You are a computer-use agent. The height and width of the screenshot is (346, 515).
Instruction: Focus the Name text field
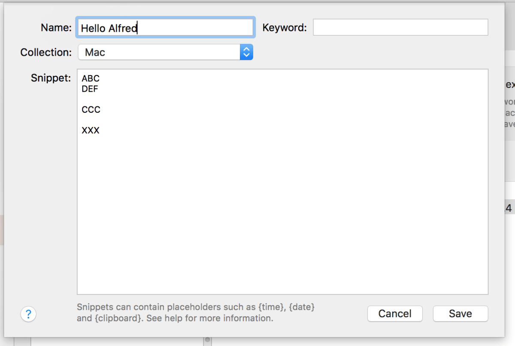click(165, 28)
